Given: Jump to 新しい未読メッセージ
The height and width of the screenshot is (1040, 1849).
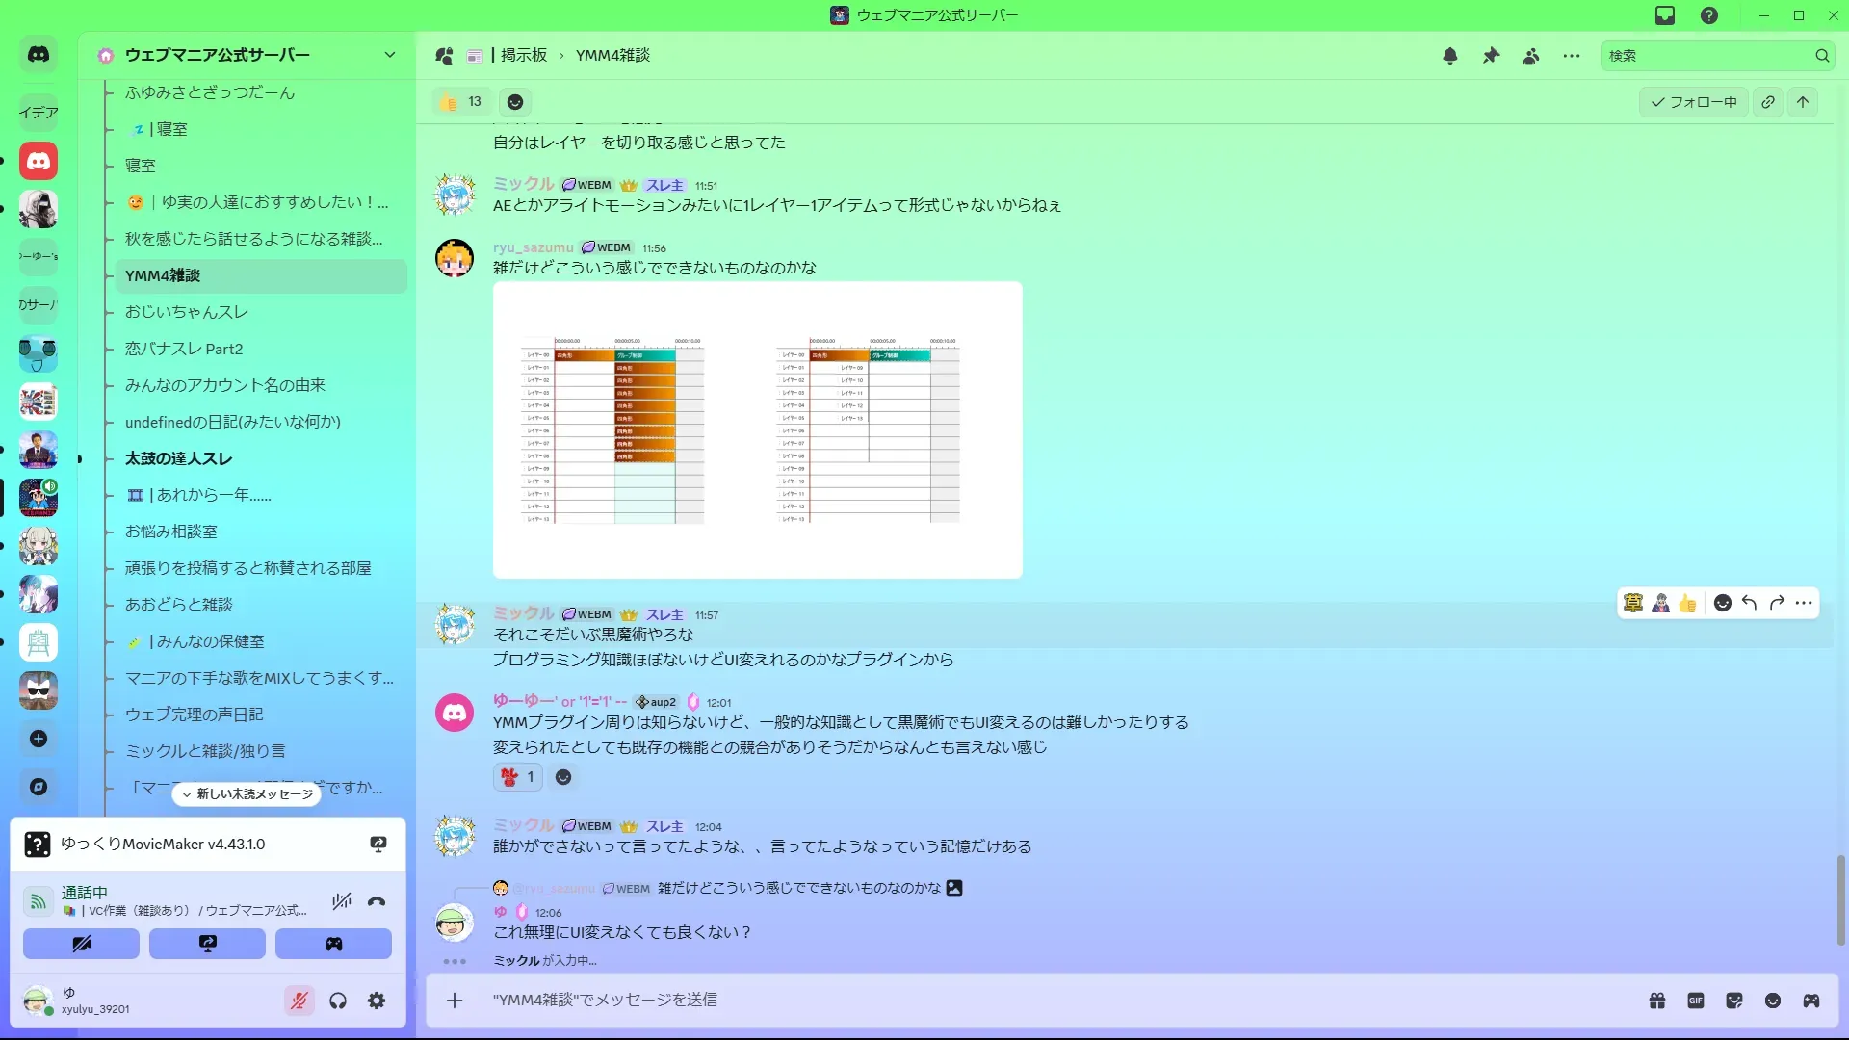Looking at the screenshot, I should 247,794.
